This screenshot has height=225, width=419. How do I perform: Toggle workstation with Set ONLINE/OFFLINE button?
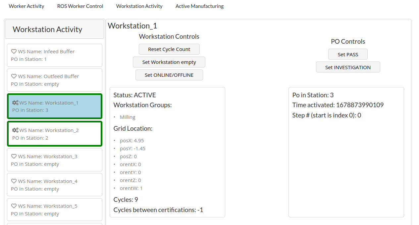pyautogui.click(x=169, y=75)
